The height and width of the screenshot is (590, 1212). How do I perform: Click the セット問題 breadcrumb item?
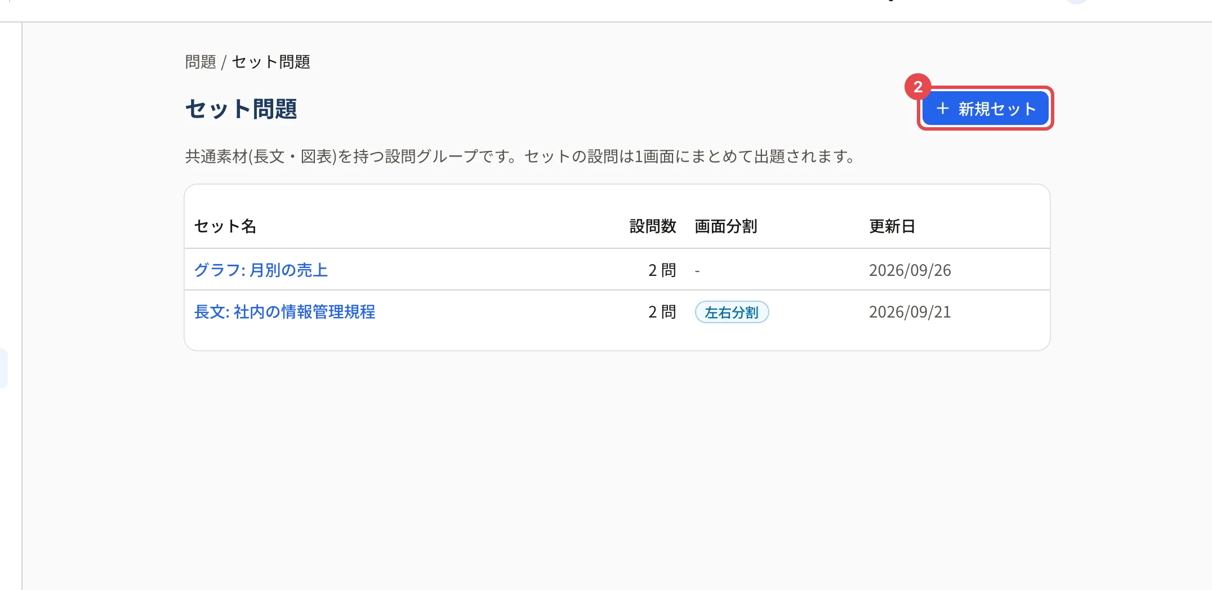coord(271,62)
